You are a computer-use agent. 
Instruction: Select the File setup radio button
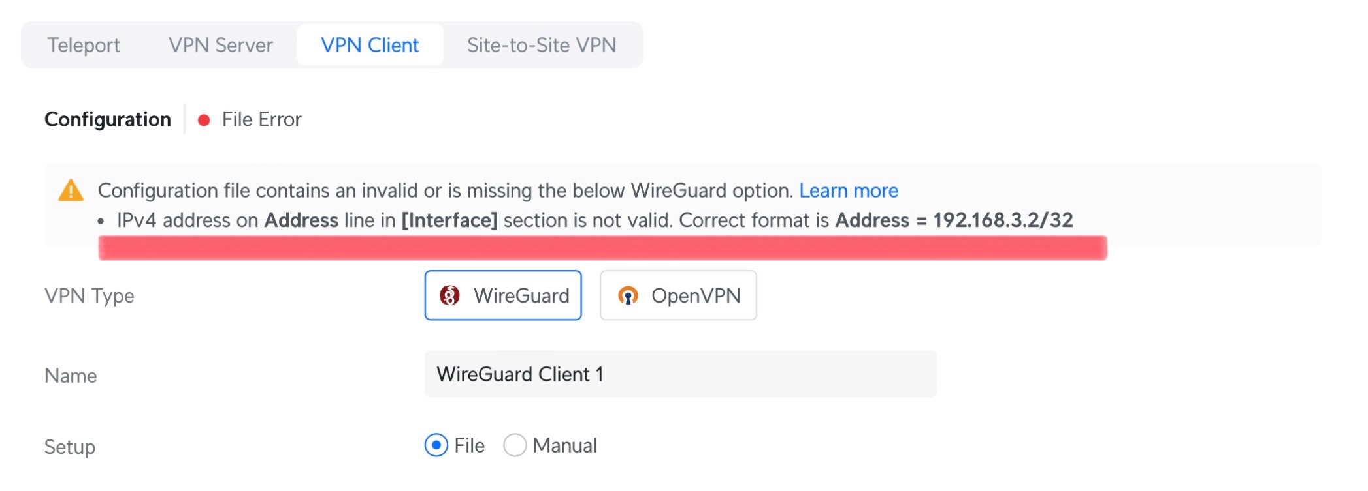[436, 445]
